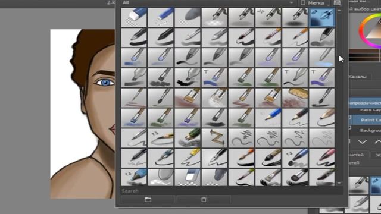Choose the airbrush with white cloud spray

(x=214, y=17)
